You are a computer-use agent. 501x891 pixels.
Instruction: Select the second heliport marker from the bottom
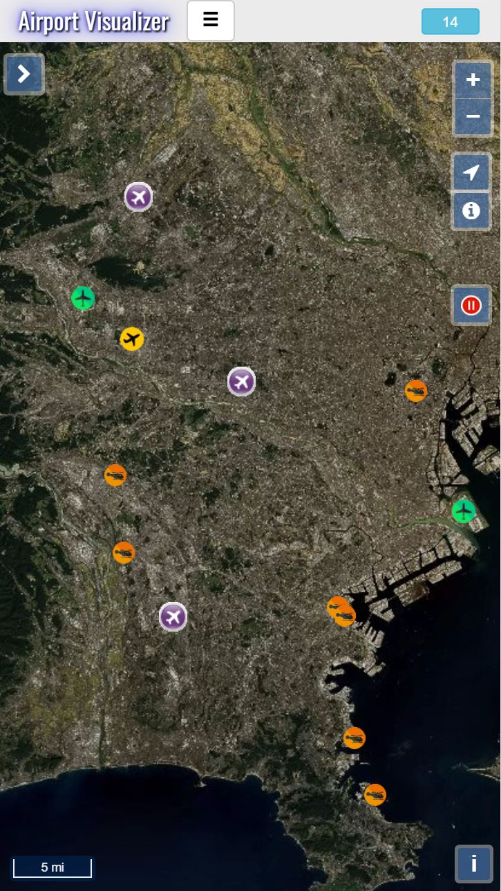(x=355, y=738)
